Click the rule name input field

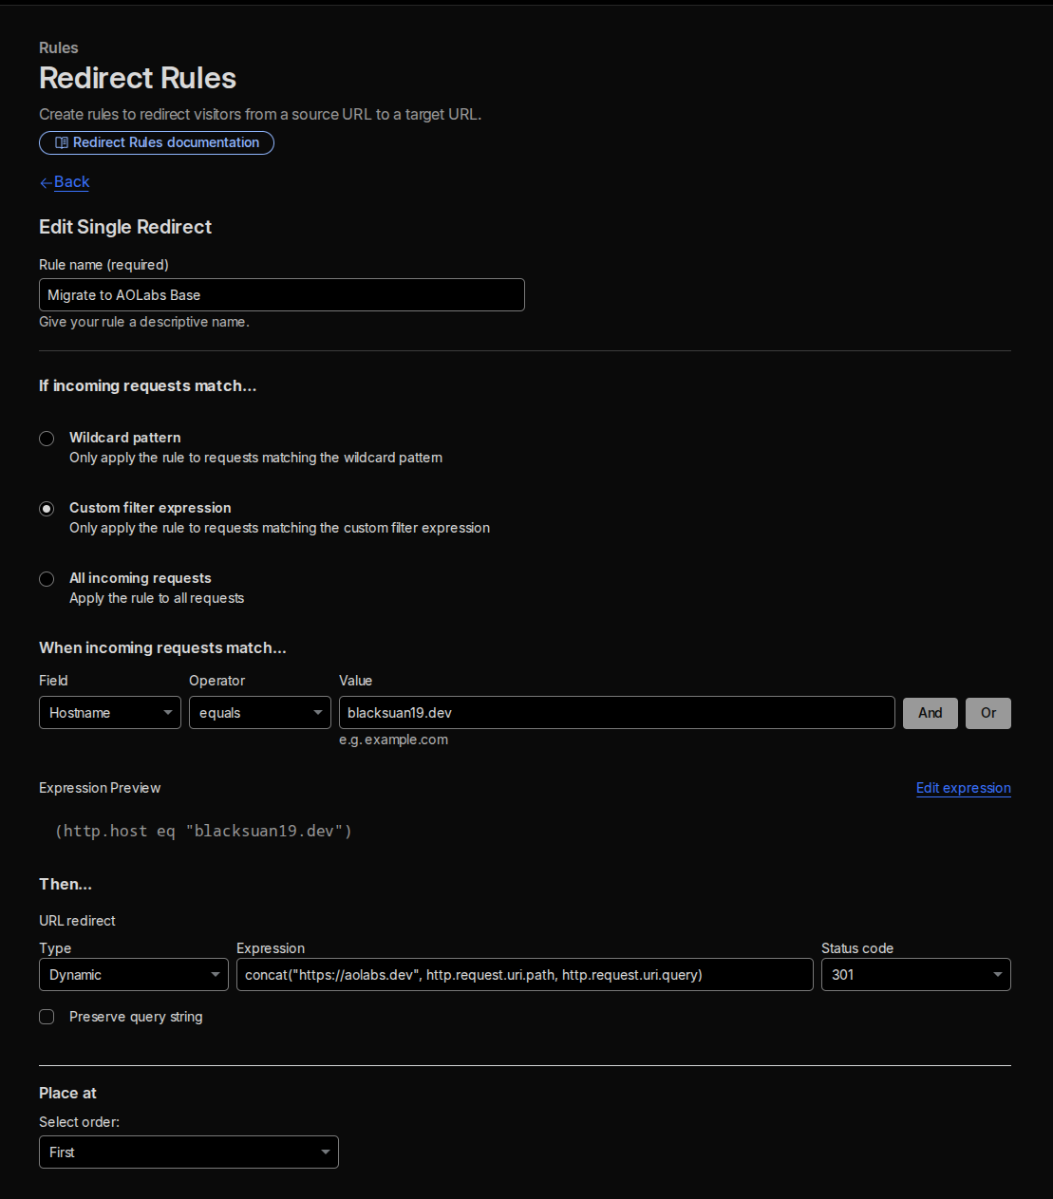point(281,294)
